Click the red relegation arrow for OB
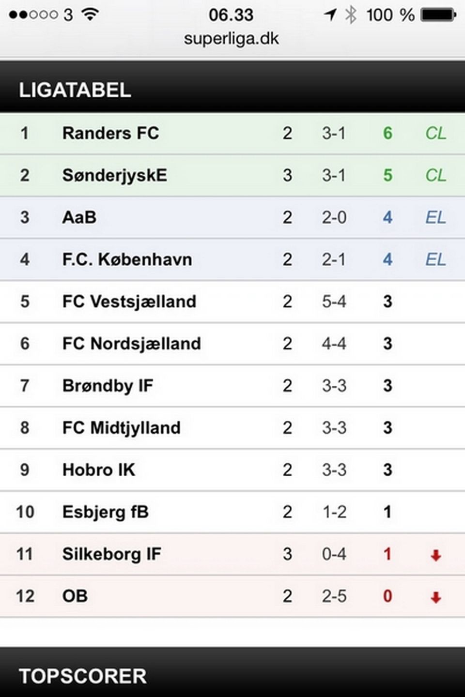This screenshot has height=697, width=465. click(x=436, y=597)
